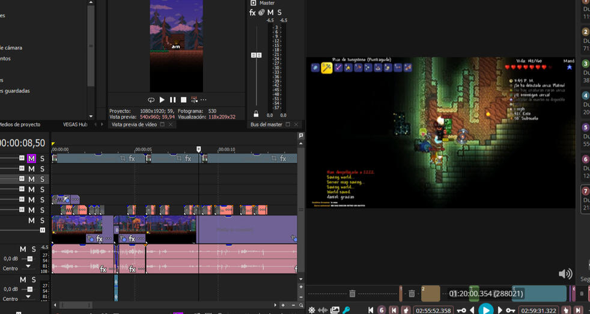Click the Master fader lock icon
Viewport: 590px width, 314px height.
256,114
